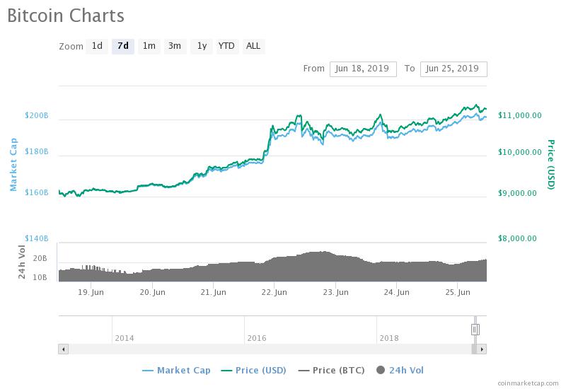Select the 7d zoom option
The image size is (566, 389).
click(x=123, y=46)
